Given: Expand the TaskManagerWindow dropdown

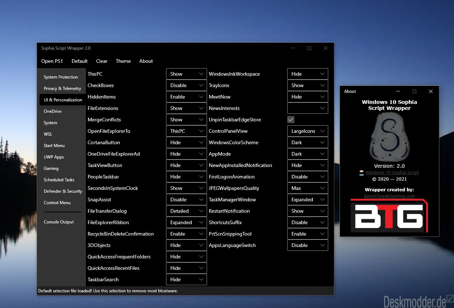Looking at the screenshot, I should 308,200.
